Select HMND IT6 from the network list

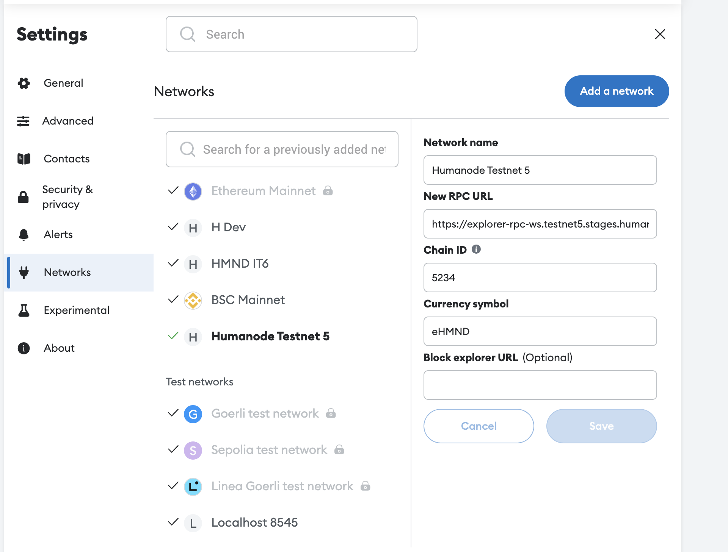pos(240,264)
